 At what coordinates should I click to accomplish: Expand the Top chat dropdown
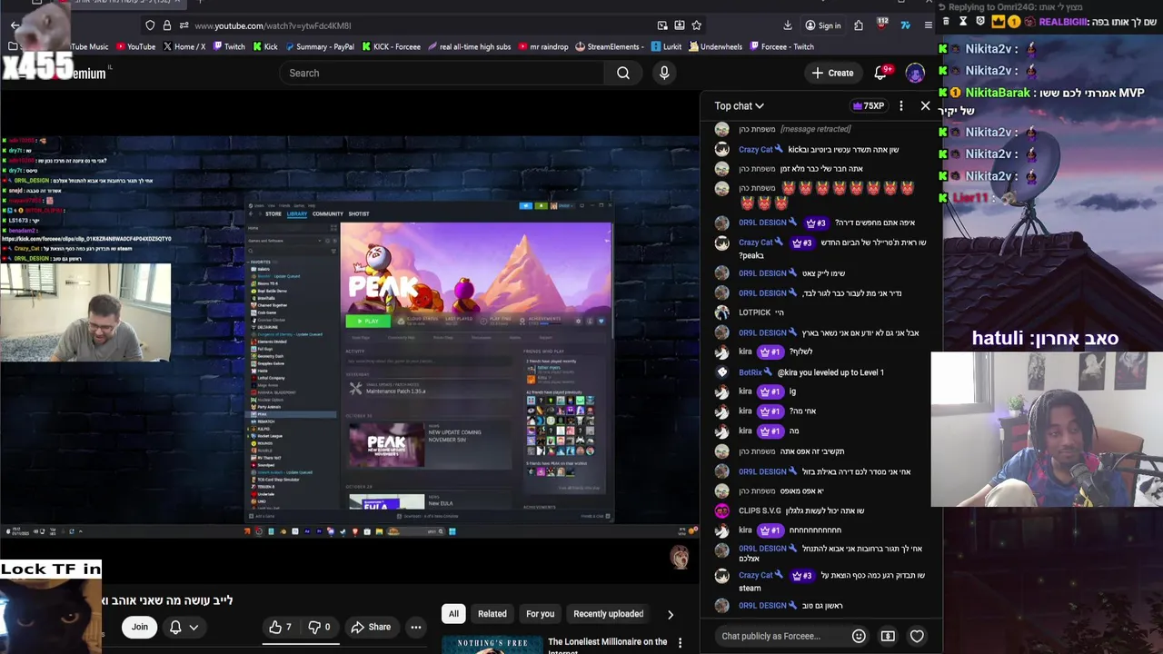click(x=739, y=105)
